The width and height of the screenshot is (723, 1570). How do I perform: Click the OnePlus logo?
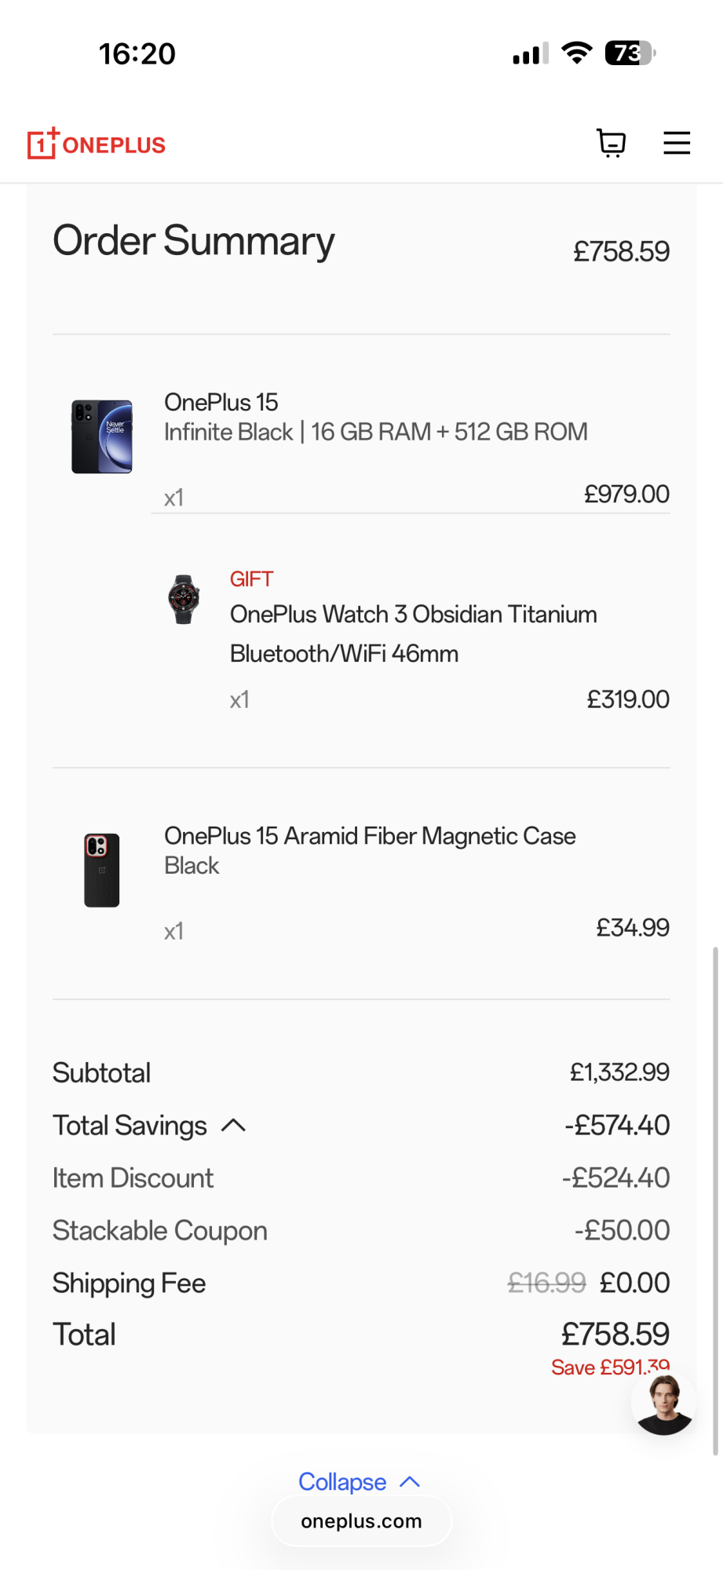coord(97,144)
